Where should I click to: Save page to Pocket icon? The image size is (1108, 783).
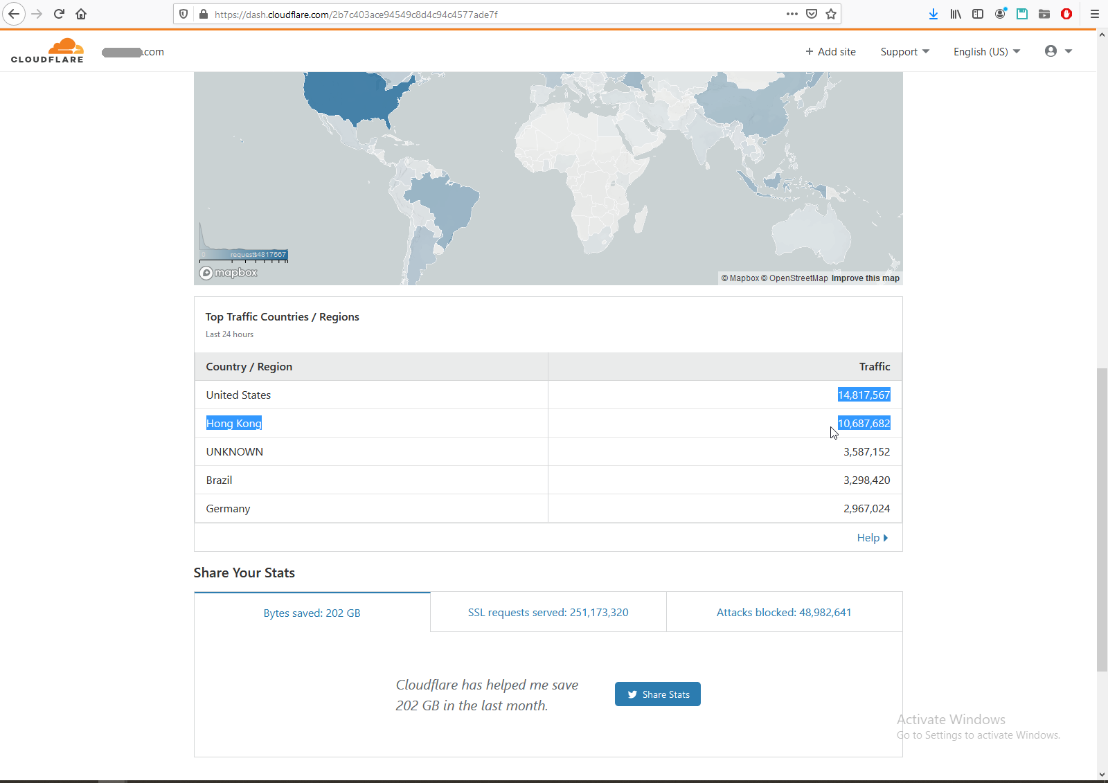point(812,14)
